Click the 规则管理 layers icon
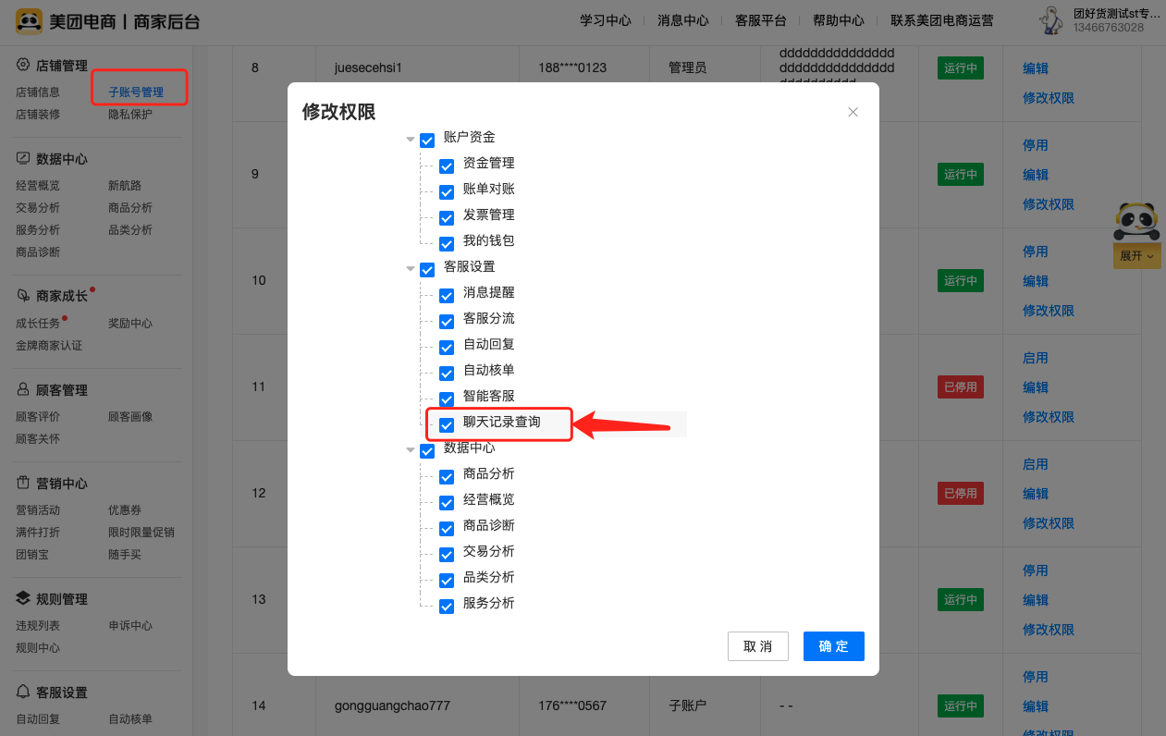 (23, 598)
